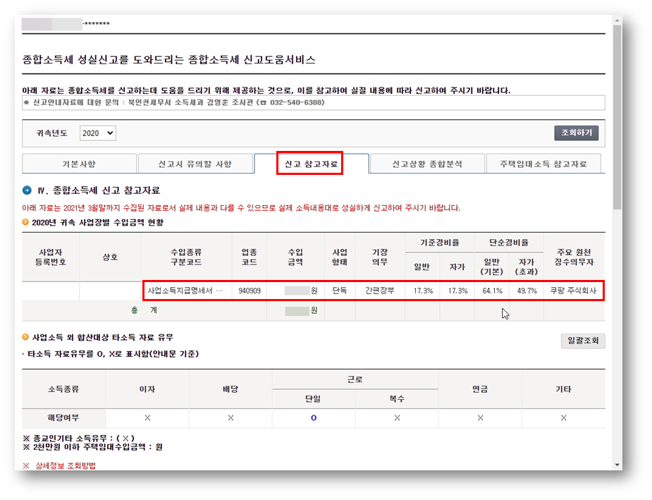This screenshot has height=500, width=652.
Task: Click the 간편장부 cell
Action: 380,291
